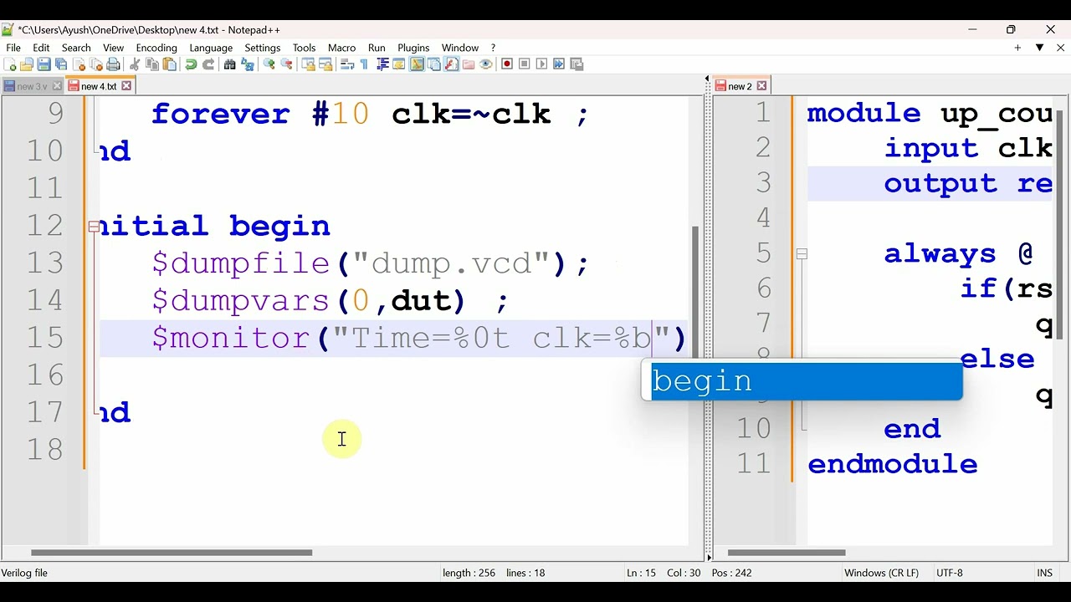Toggle the Function List panel icon
The width and height of the screenshot is (1071, 602).
click(451, 64)
